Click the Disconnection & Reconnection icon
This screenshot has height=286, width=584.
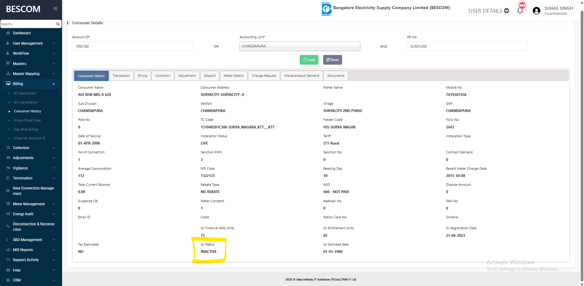pyautogui.click(x=8, y=227)
